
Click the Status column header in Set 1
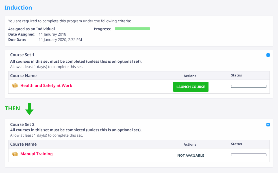236,75
